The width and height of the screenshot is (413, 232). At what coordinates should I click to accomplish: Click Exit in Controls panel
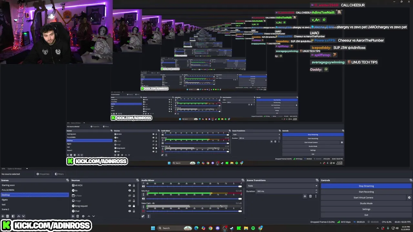pyautogui.click(x=366, y=215)
